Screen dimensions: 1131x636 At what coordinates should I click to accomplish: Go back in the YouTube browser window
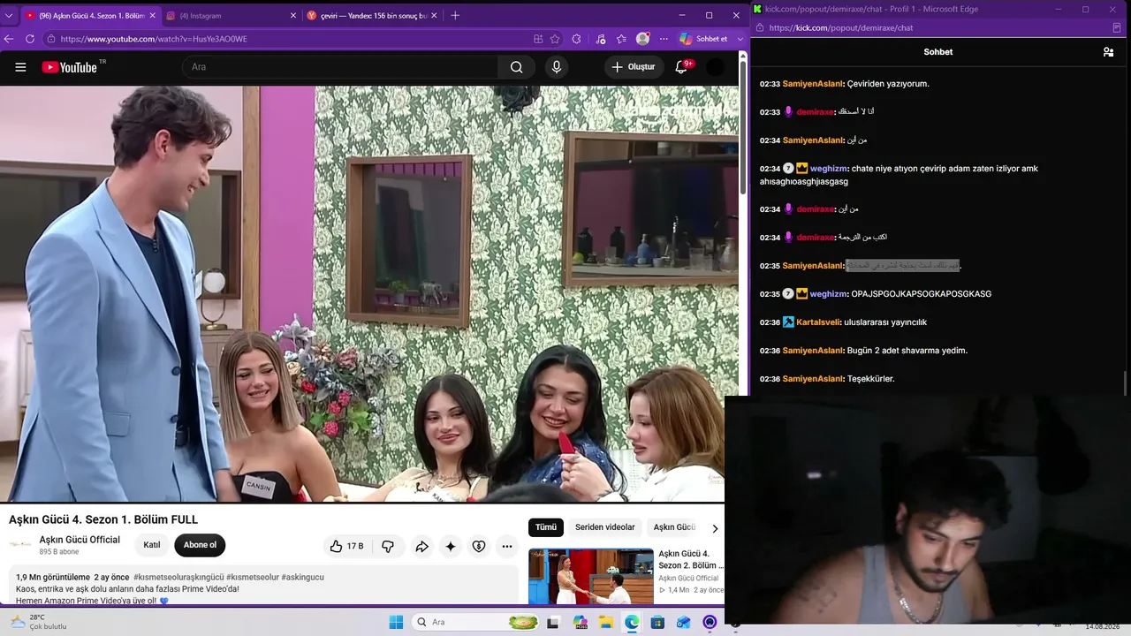point(9,39)
